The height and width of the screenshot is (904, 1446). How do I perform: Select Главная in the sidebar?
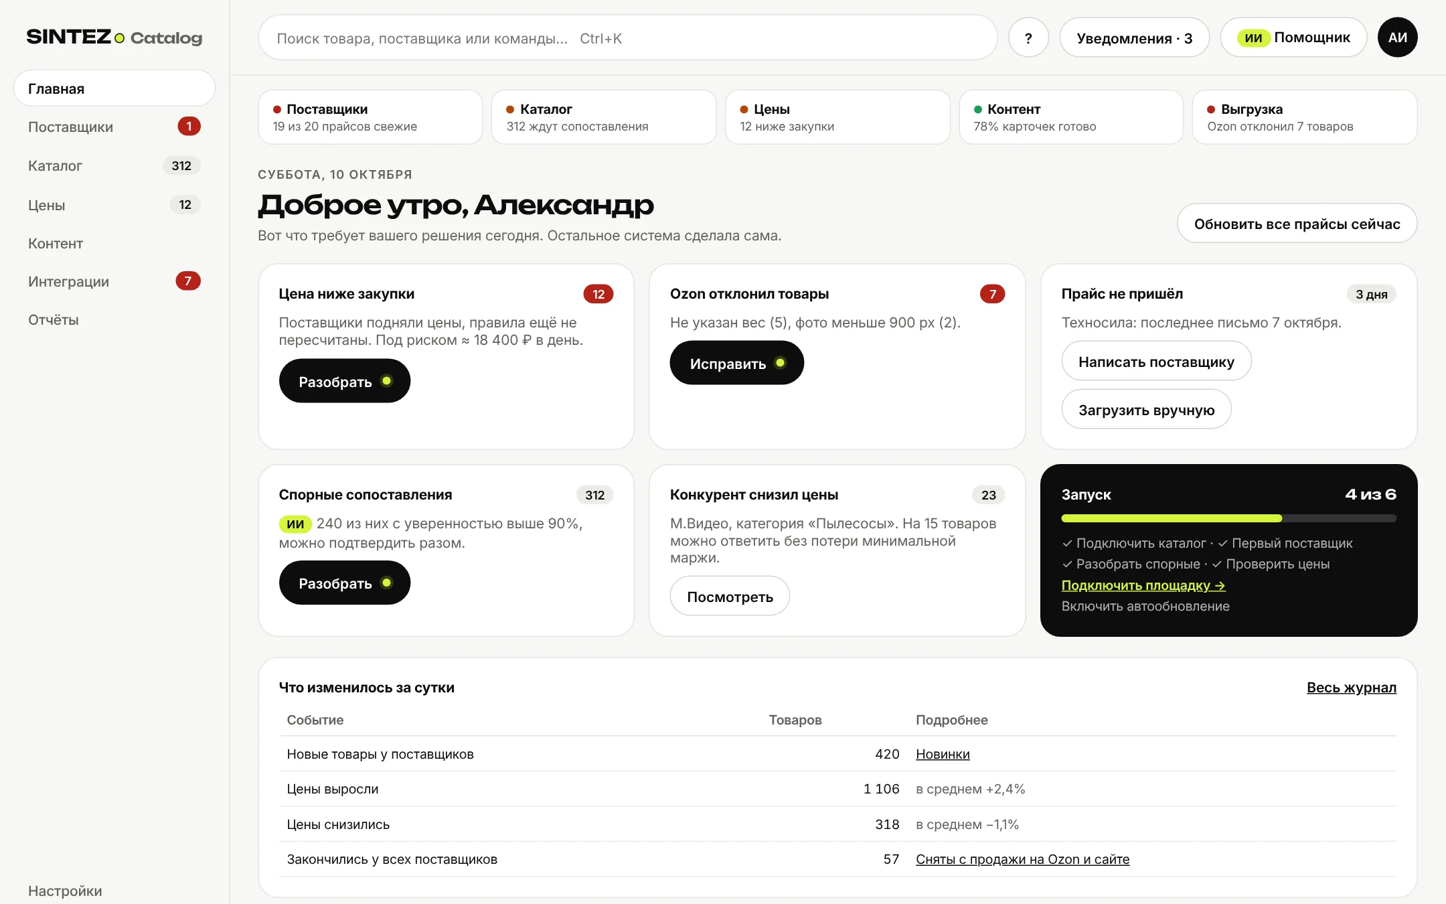[x=114, y=88]
